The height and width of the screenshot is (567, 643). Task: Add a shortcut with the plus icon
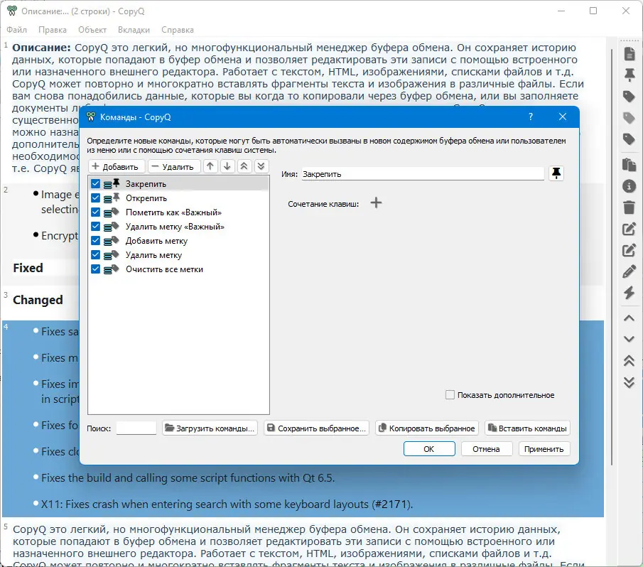376,203
